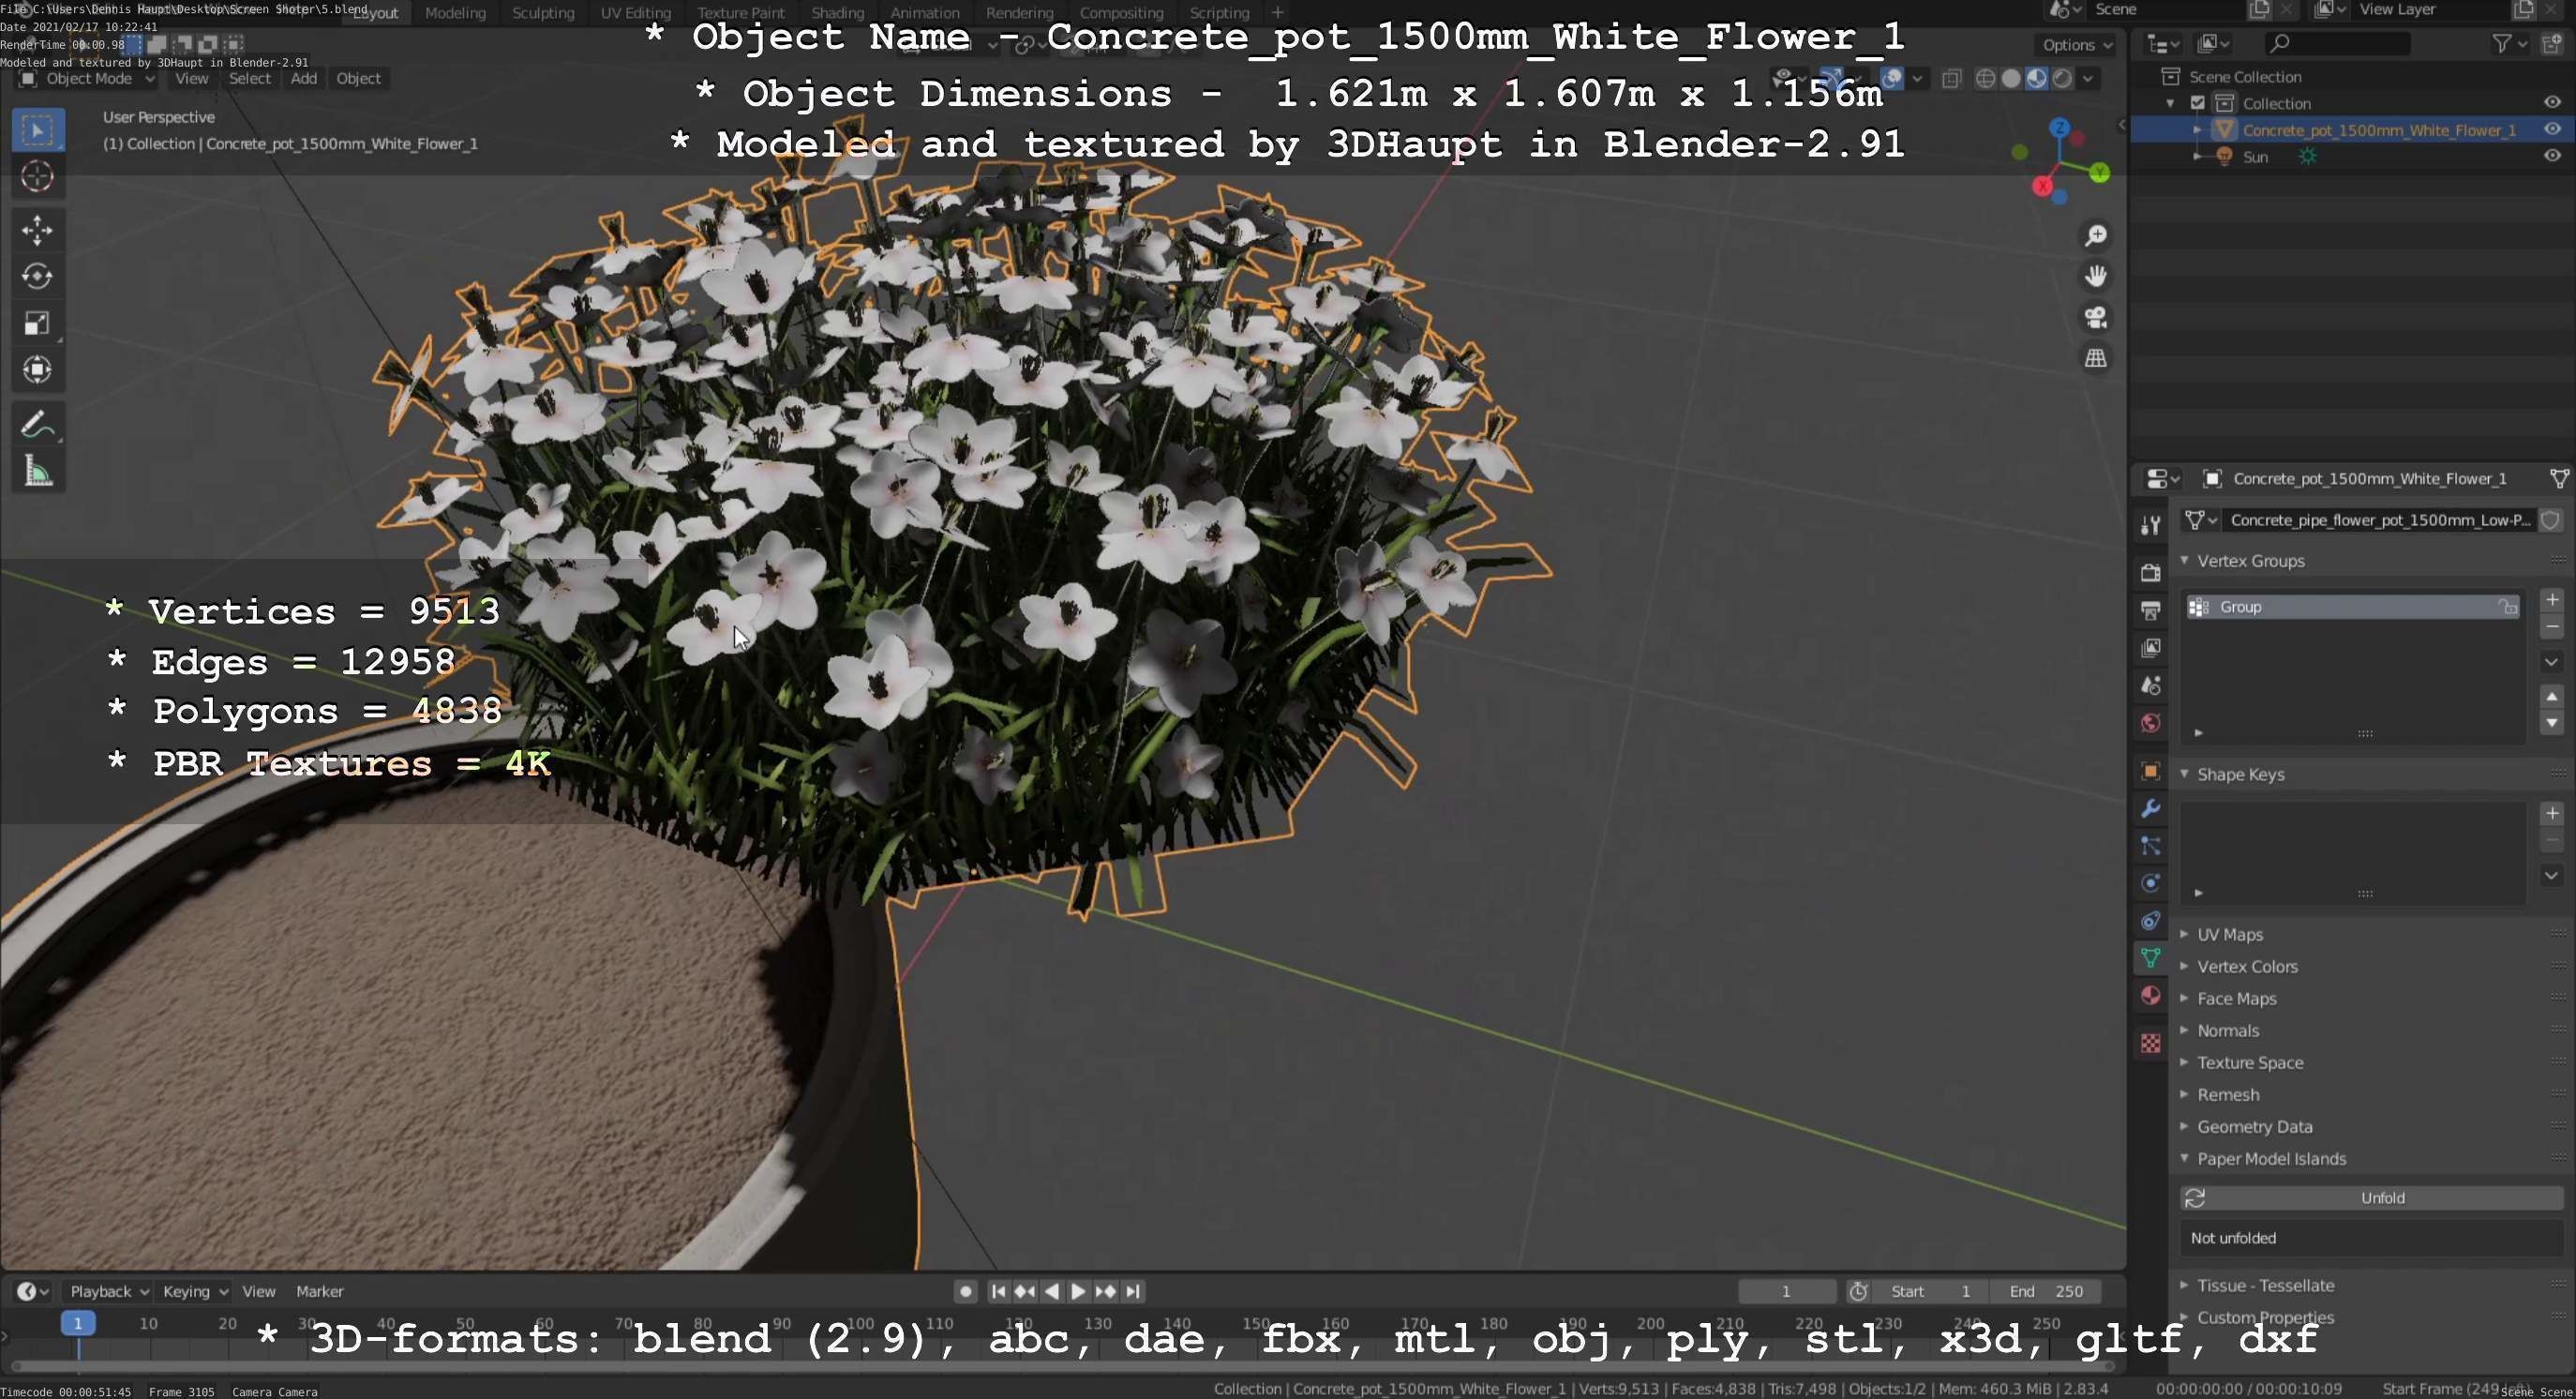Screen dimensions: 2576x1399
Task: Select the Scale tool
Action: click(38, 323)
